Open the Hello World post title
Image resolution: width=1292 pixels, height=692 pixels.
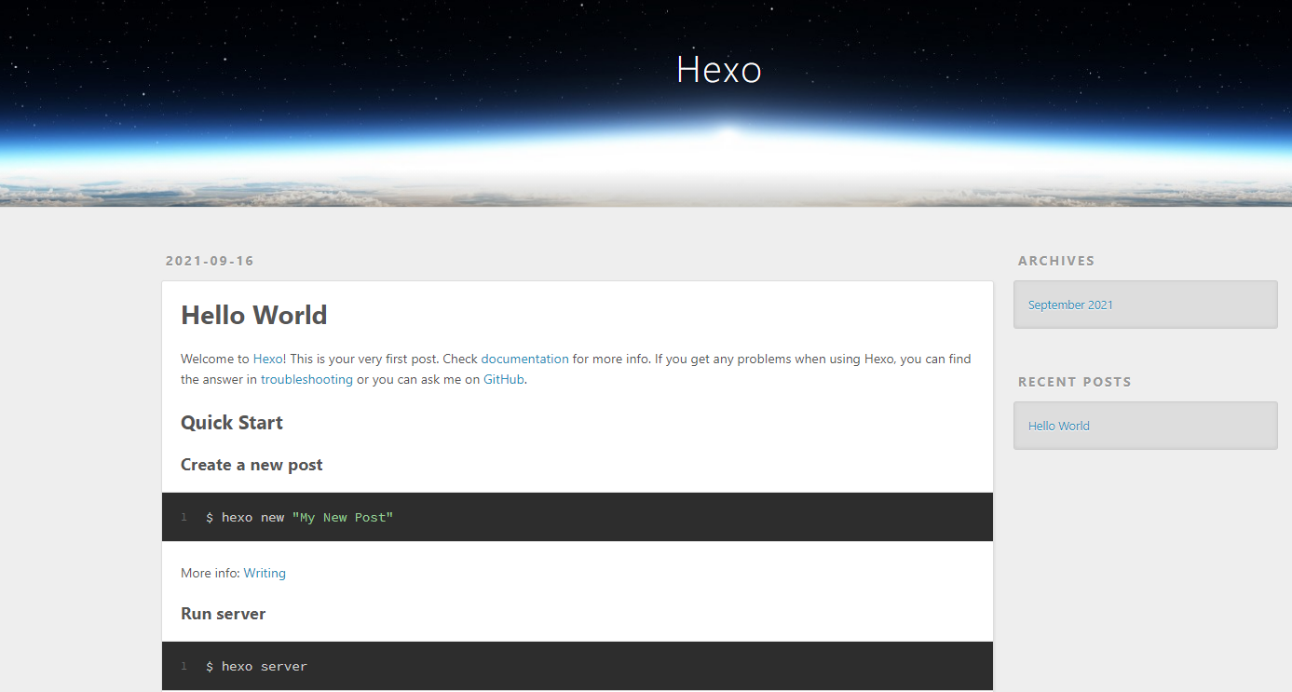click(253, 315)
